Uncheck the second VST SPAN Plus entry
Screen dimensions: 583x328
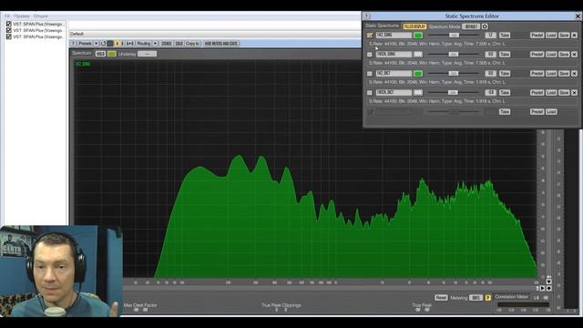8,30
